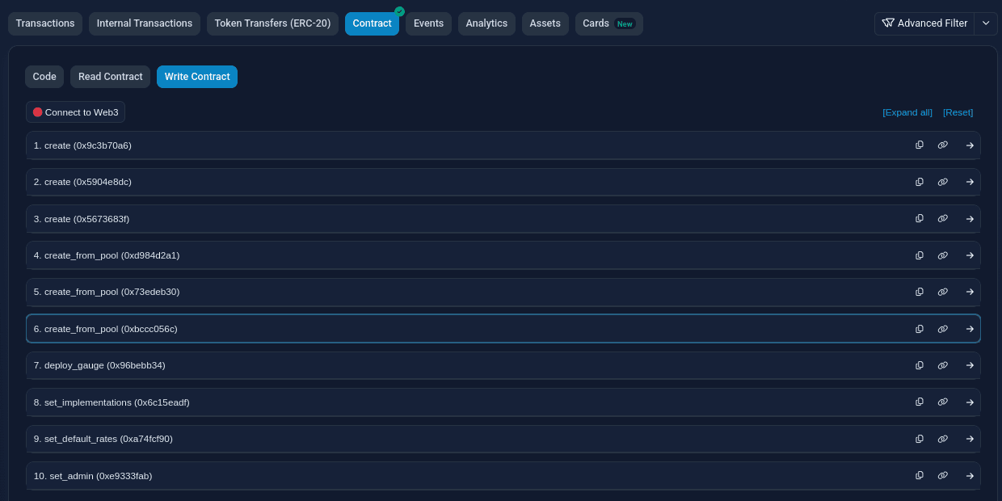
Task: Expand set_implementations (0x6c15eadf) arrow
Action: pyautogui.click(x=970, y=402)
